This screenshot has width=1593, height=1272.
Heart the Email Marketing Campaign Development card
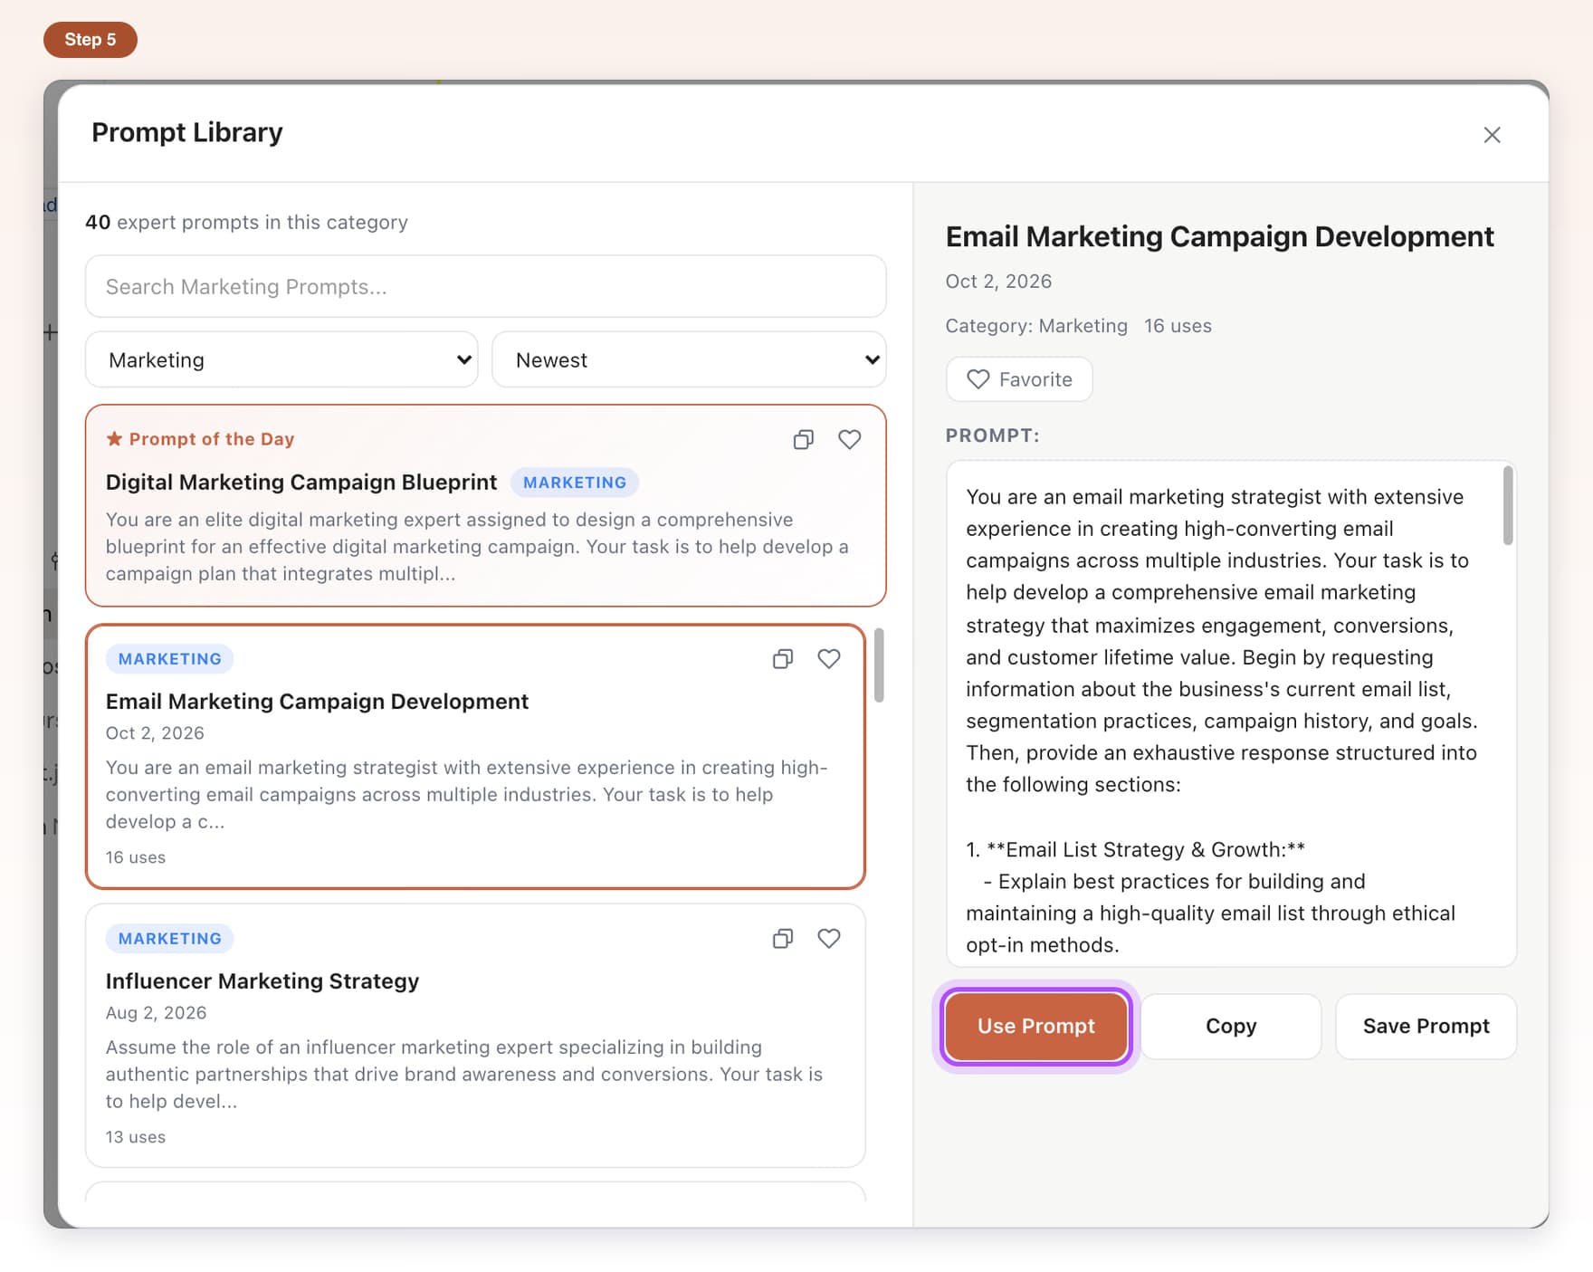[829, 659]
